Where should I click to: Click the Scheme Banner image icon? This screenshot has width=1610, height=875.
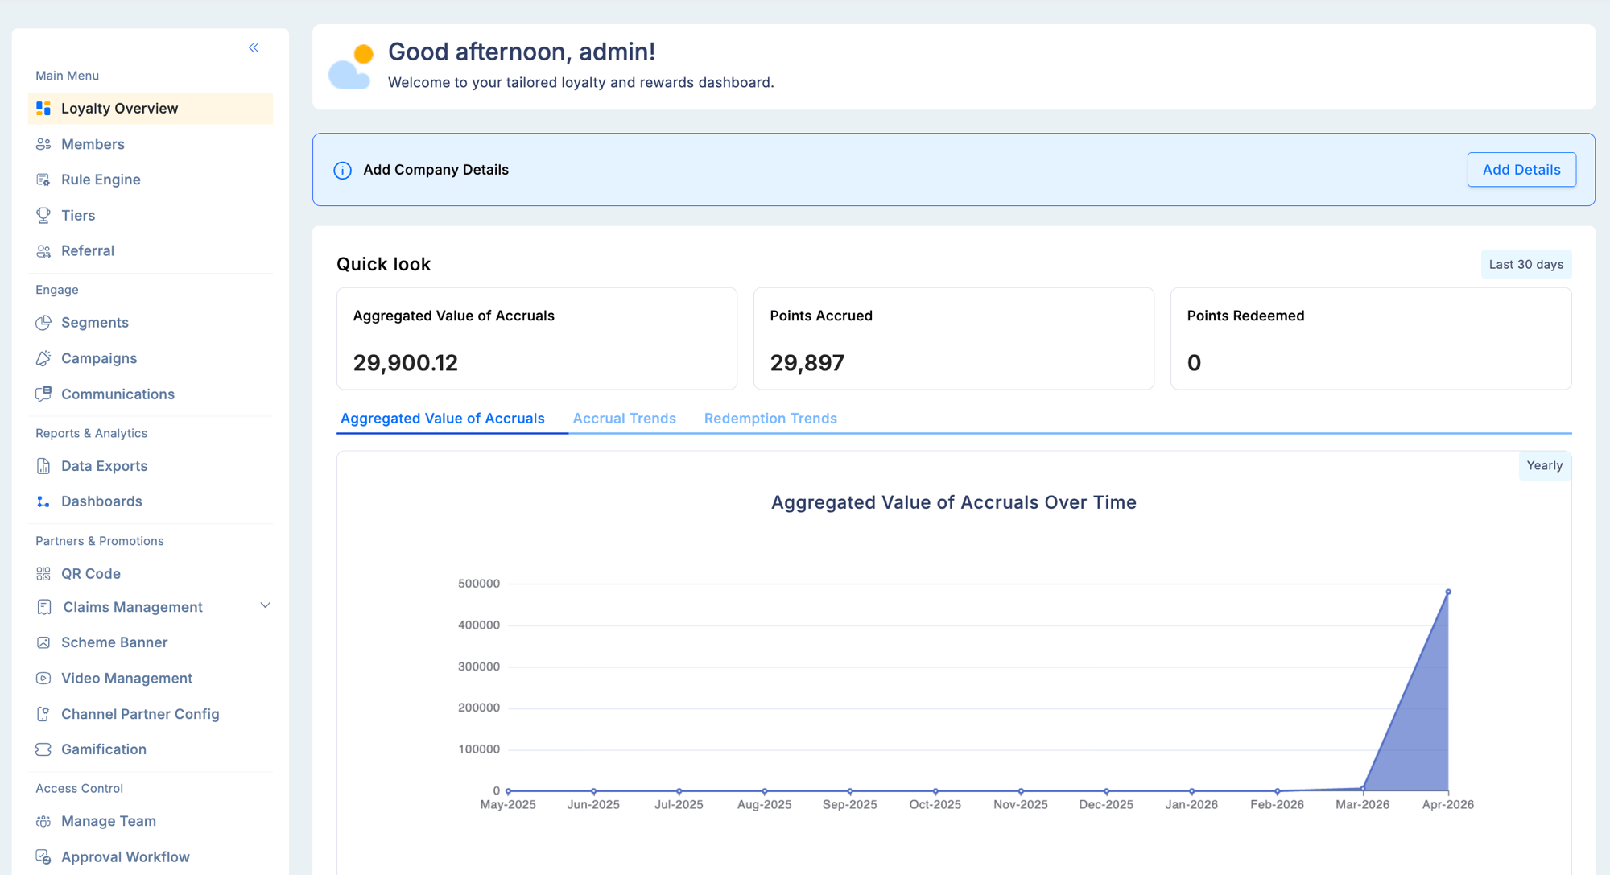pos(43,642)
